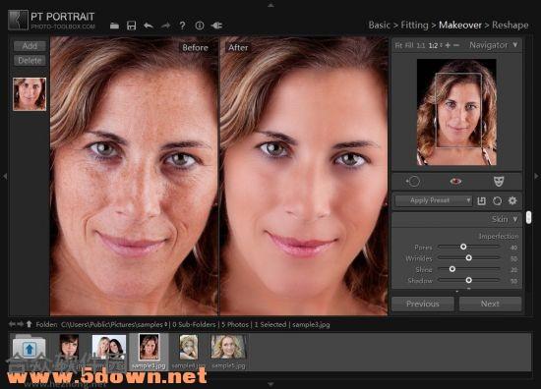Set zoom to Fit
The height and width of the screenshot is (389, 541).
398,45
